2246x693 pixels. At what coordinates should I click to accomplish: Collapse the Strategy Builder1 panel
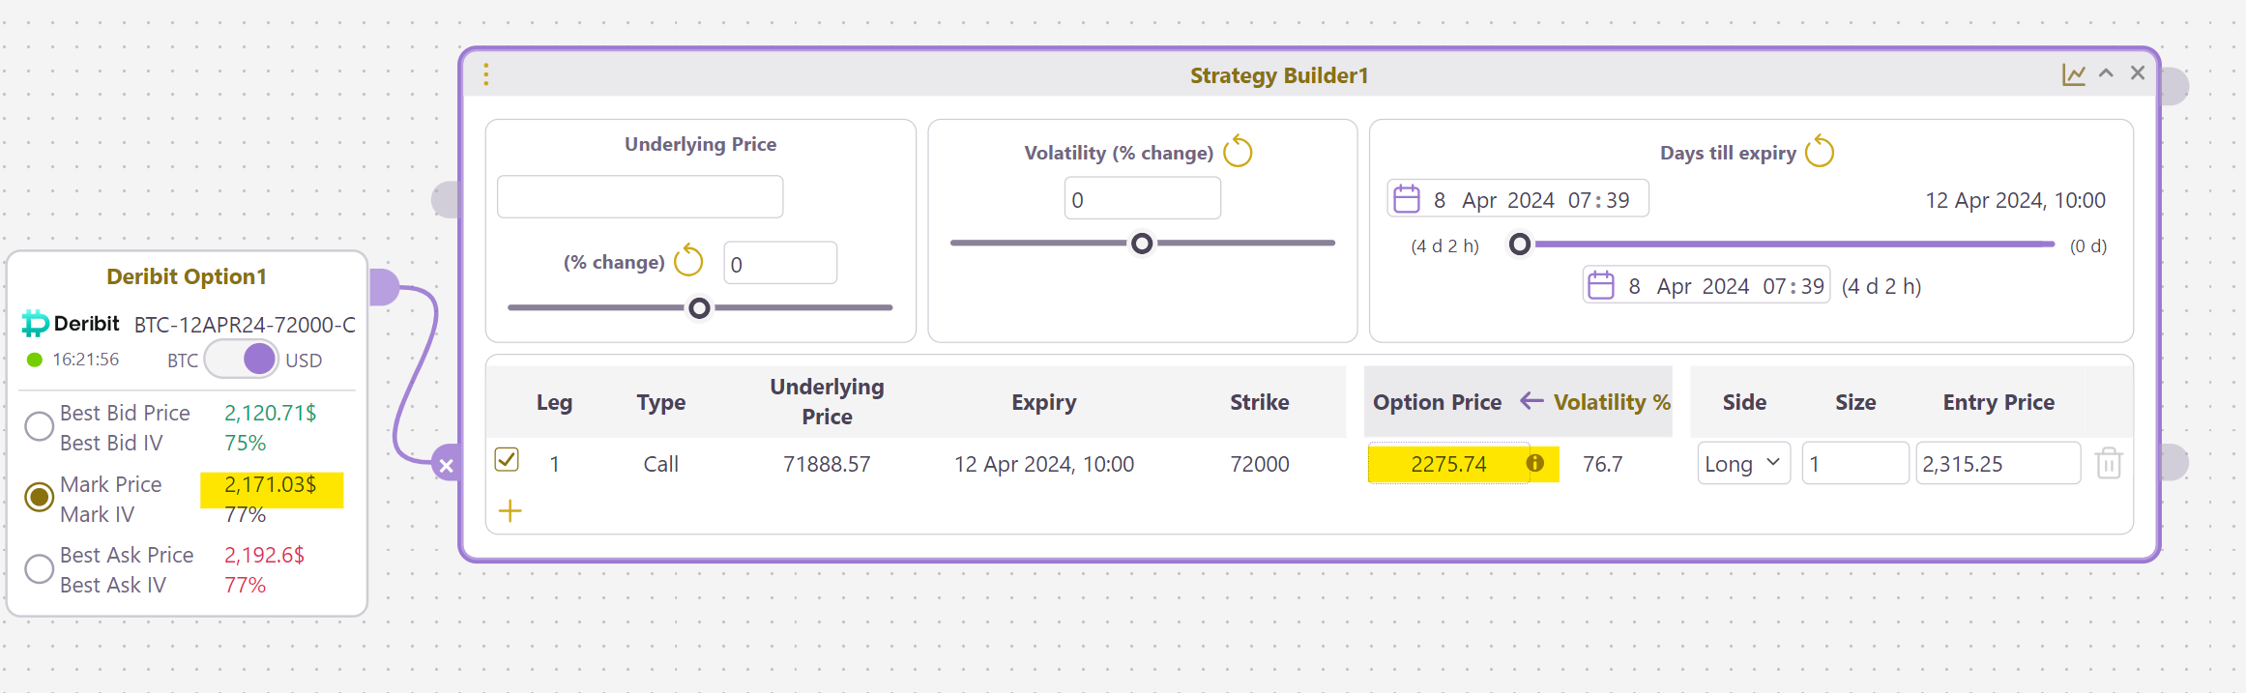coord(2106,73)
